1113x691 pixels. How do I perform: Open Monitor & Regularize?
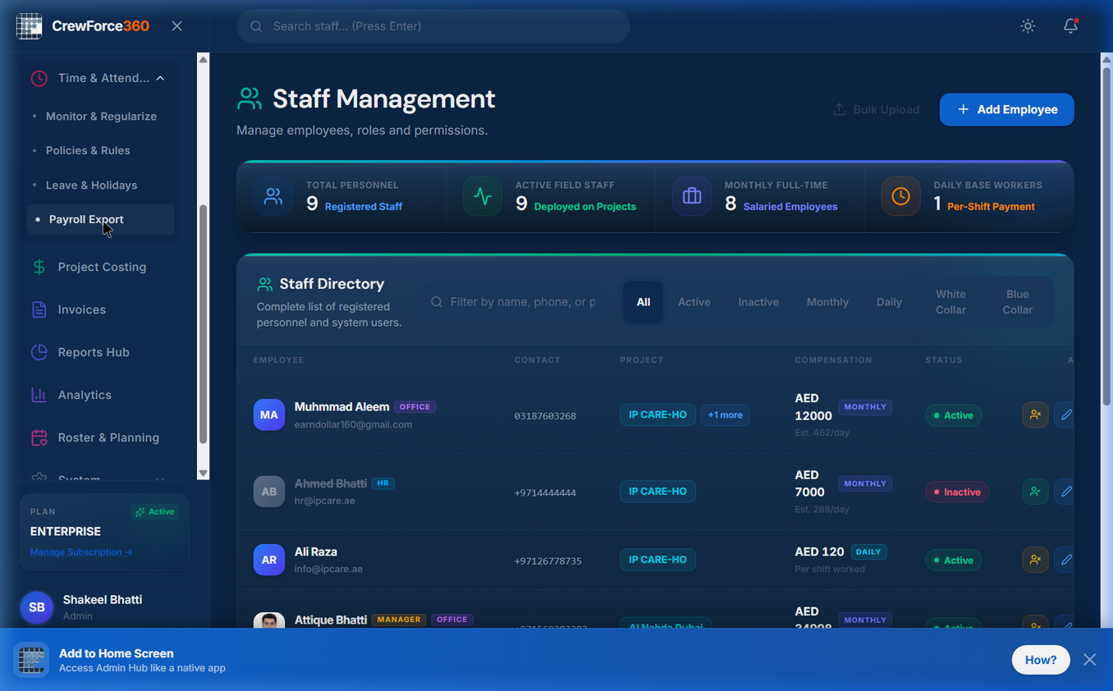(x=101, y=117)
